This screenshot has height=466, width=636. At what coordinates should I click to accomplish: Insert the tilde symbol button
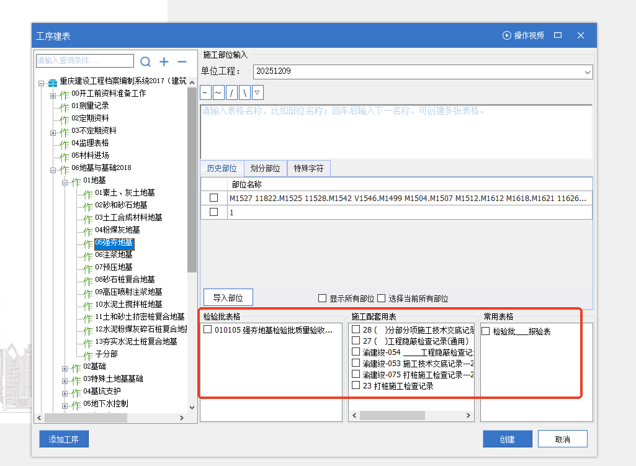[218, 92]
